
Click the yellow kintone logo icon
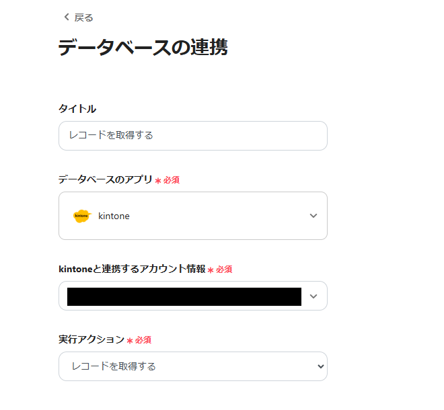pyautogui.click(x=81, y=216)
